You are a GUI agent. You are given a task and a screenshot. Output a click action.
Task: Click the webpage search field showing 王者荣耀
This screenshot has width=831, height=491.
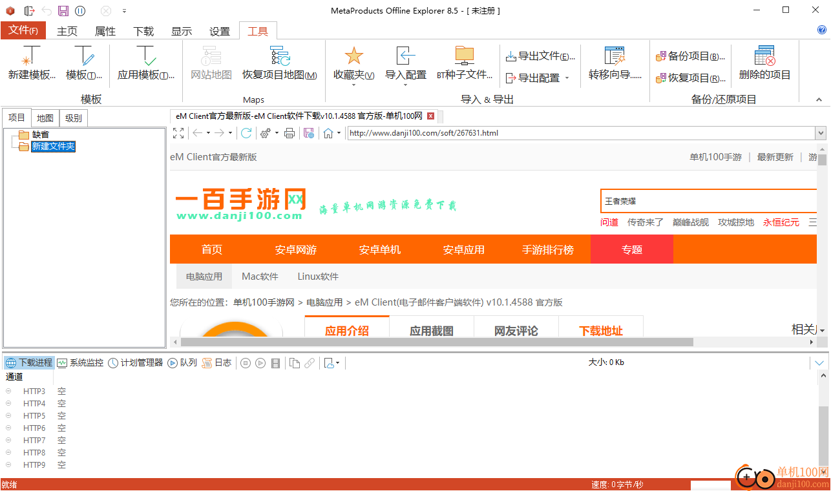coord(708,201)
